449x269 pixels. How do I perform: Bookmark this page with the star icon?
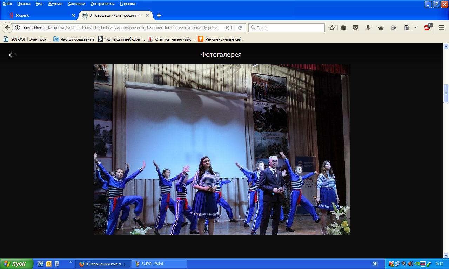point(332,28)
